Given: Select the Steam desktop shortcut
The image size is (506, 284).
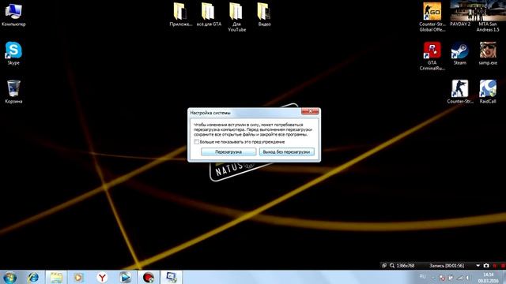Looking at the screenshot, I should coord(460,54).
